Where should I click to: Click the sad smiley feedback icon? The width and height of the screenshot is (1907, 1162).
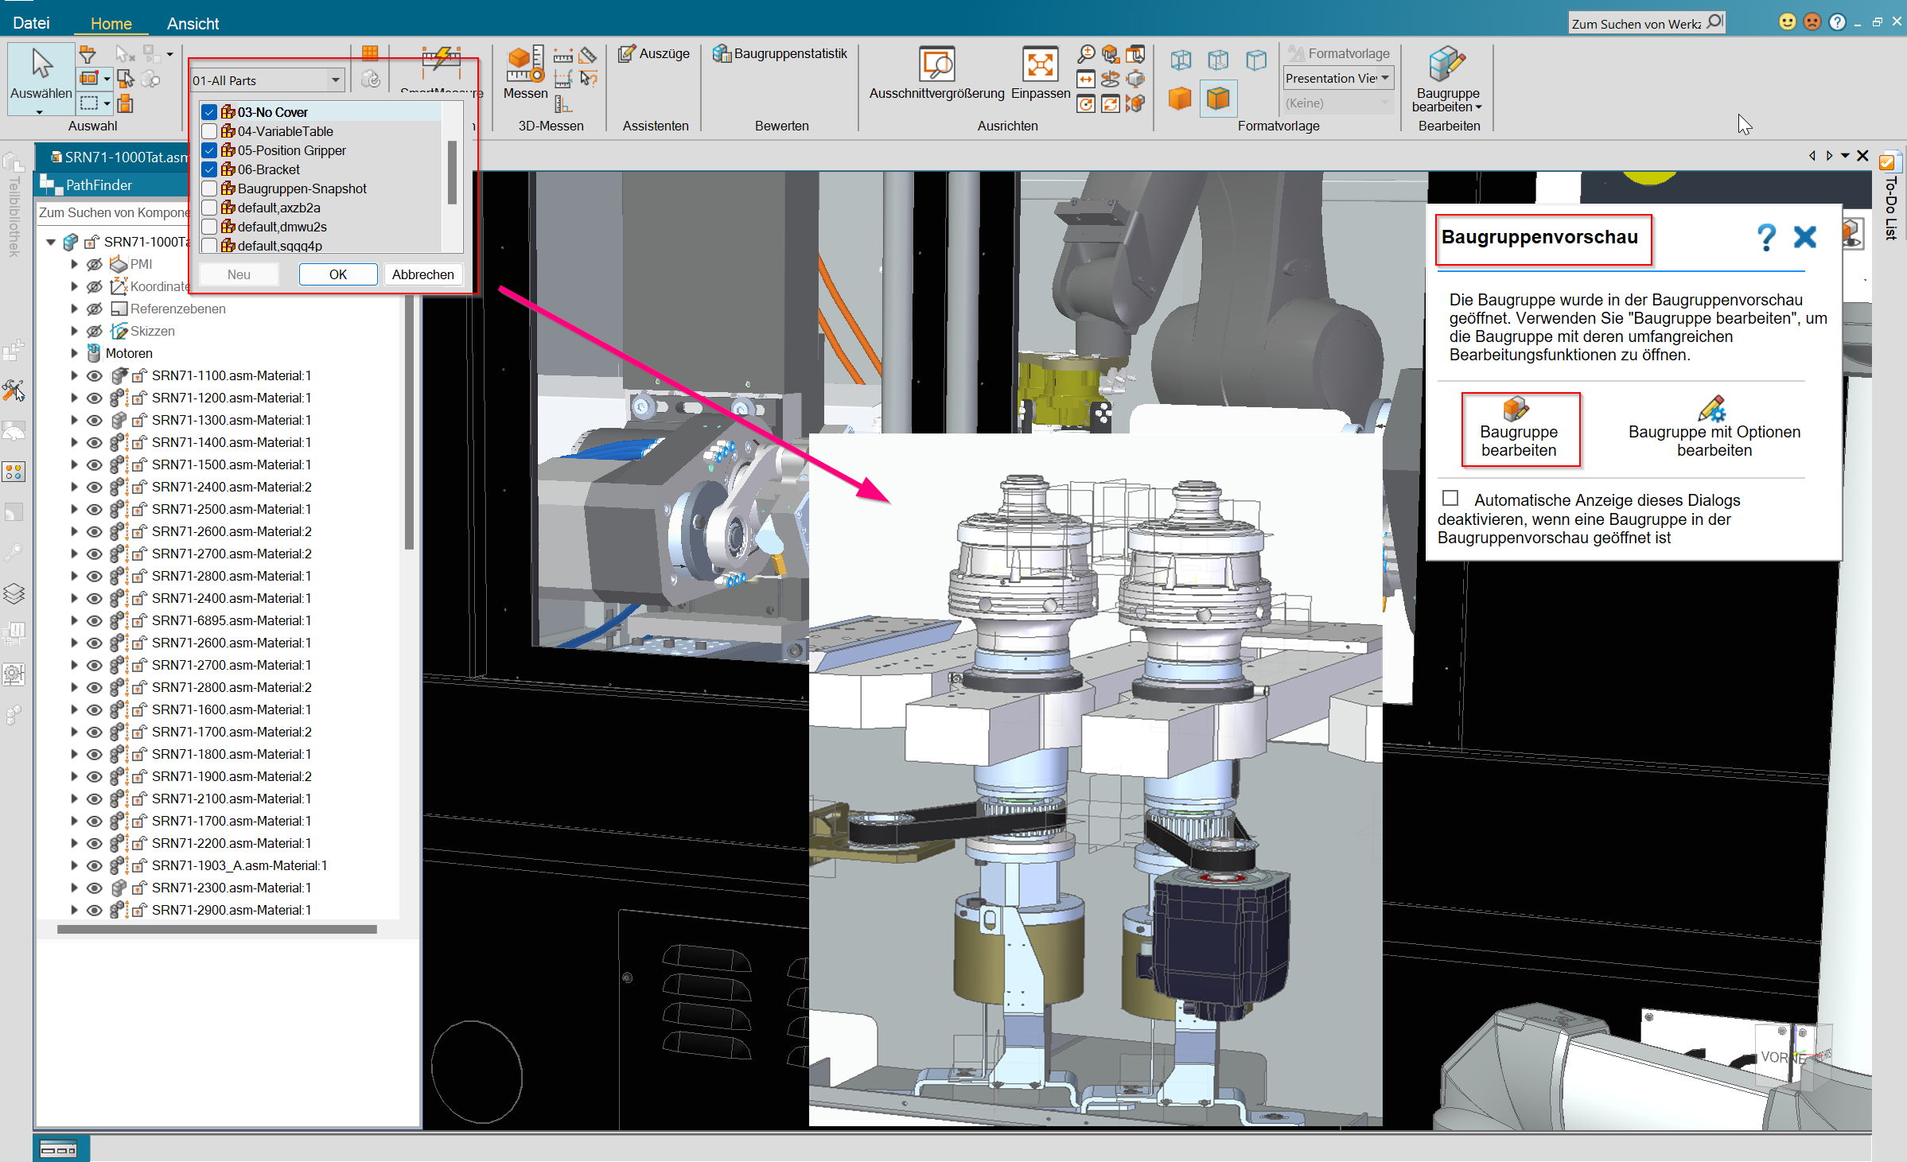click(1812, 22)
